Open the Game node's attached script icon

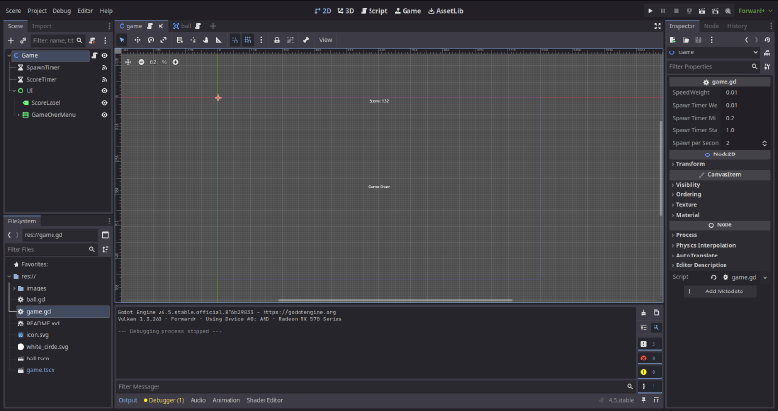point(94,56)
